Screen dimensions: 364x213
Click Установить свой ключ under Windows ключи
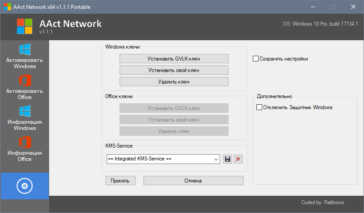tap(174, 70)
